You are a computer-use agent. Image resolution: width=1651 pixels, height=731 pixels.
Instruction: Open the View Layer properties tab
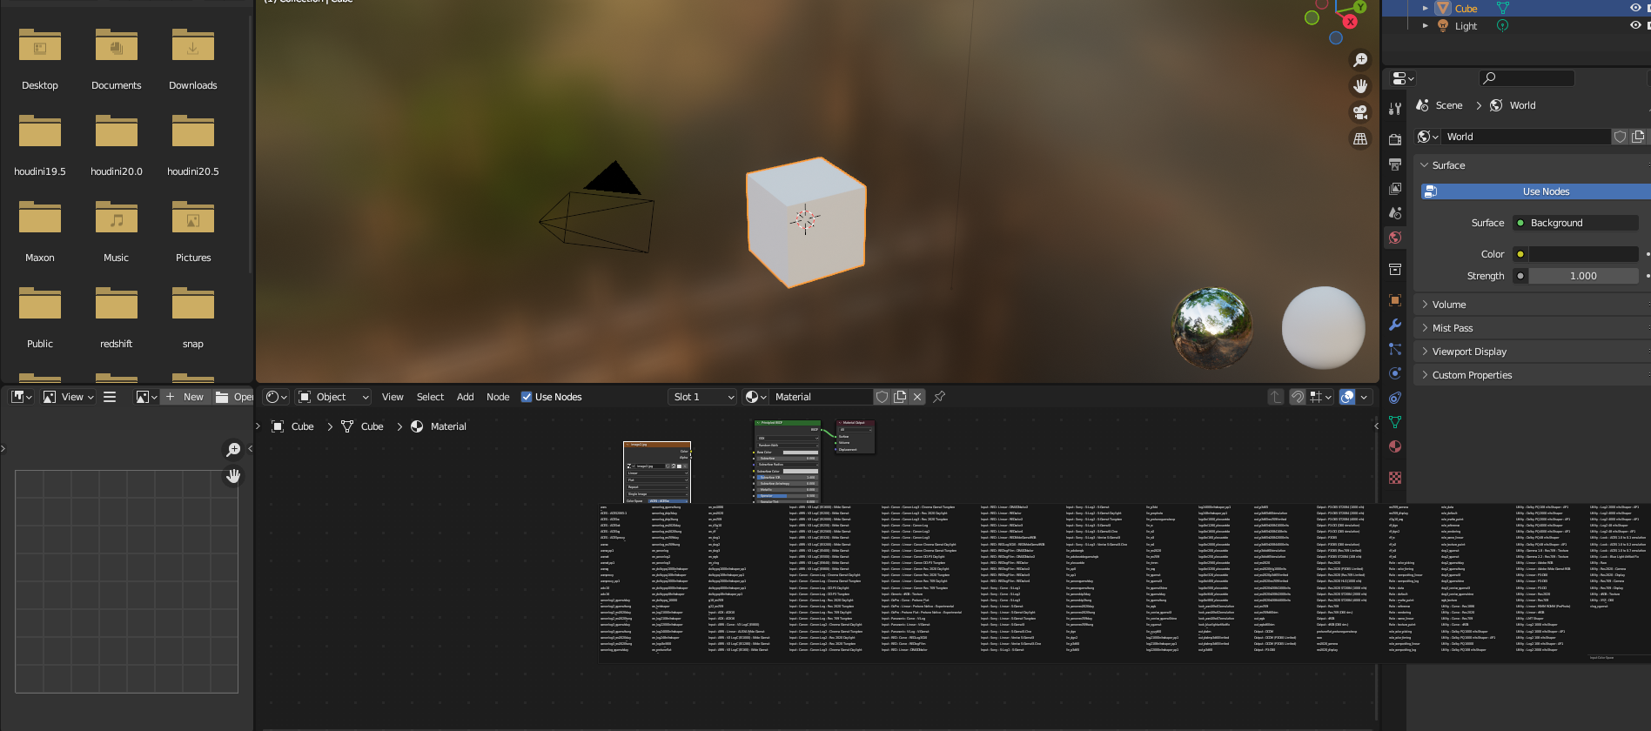pos(1395,188)
